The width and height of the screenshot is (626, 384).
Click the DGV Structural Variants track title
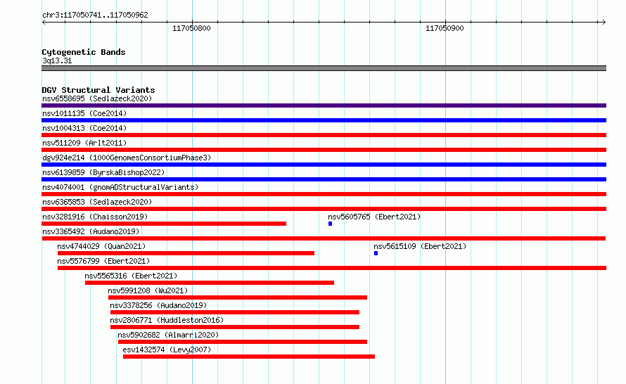tap(98, 90)
